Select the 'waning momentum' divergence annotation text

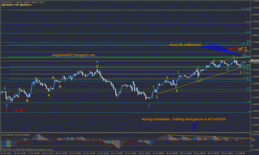coord(184,119)
